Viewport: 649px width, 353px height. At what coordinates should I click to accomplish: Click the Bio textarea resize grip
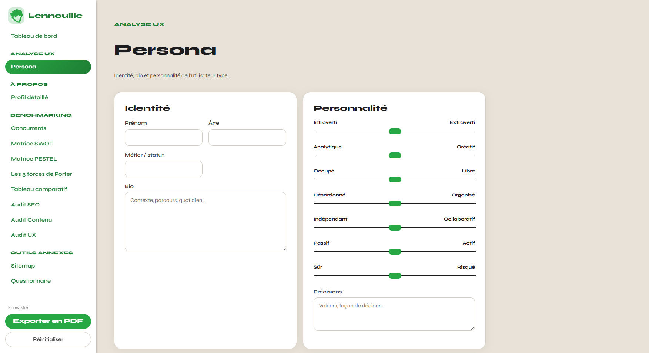click(x=284, y=249)
